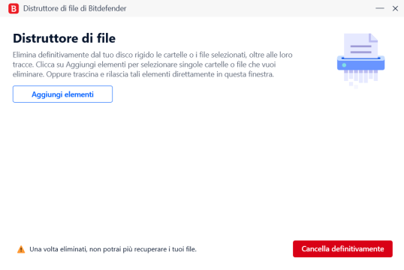Viewport: 404px width, 270px height.
Task: Click the 'Distruttore di file' heading
Action: pos(64,38)
